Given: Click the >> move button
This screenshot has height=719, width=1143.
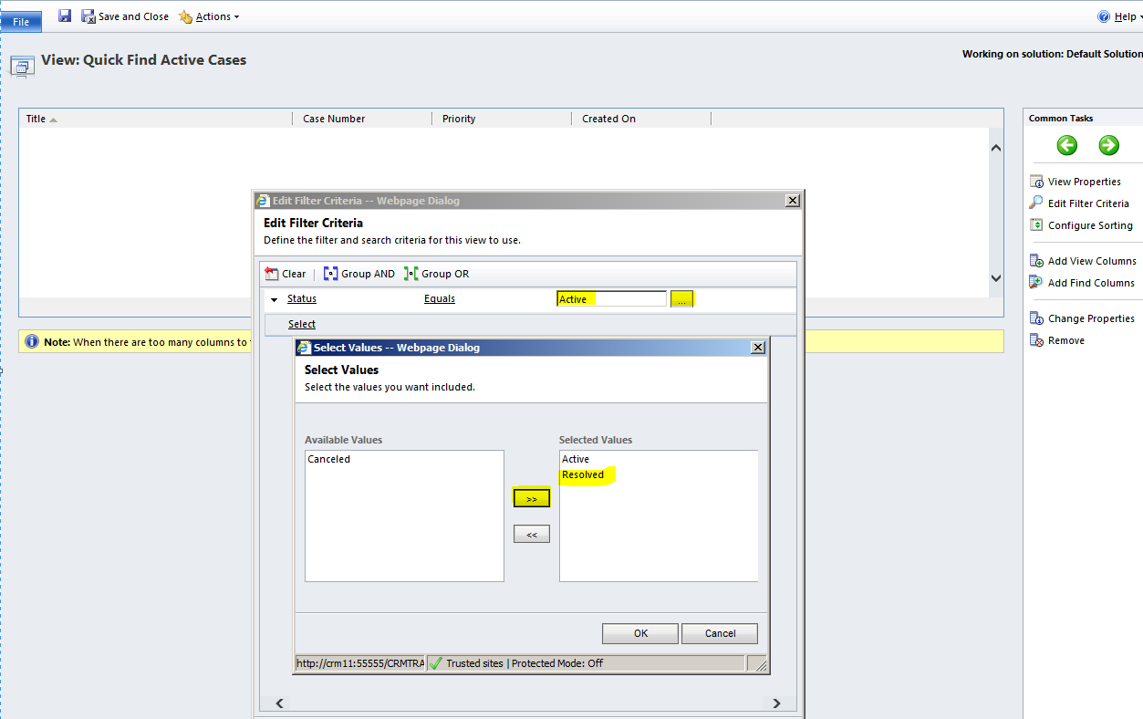Looking at the screenshot, I should click(x=531, y=497).
